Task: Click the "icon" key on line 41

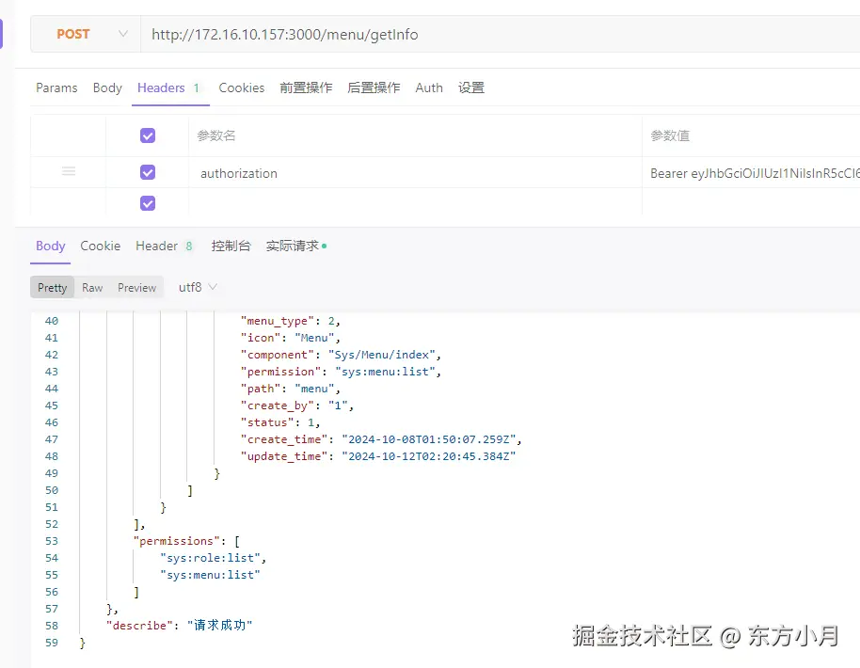Action: (x=260, y=338)
